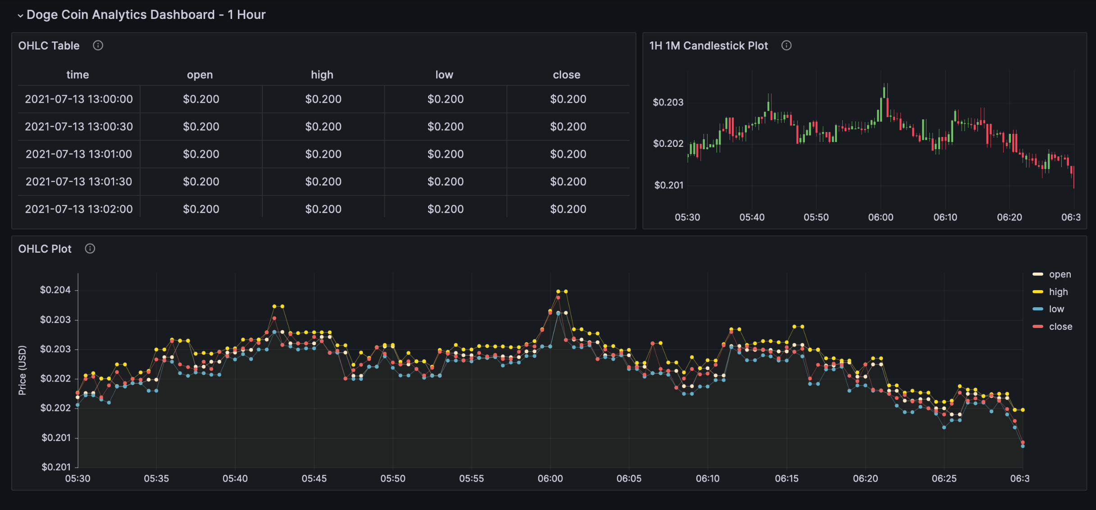The image size is (1096, 510).
Task: Select the 2021-07-13 13:02:00 time cell
Action: tap(79, 209)
